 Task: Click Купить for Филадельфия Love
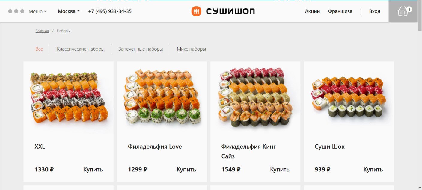pos(186,169)
